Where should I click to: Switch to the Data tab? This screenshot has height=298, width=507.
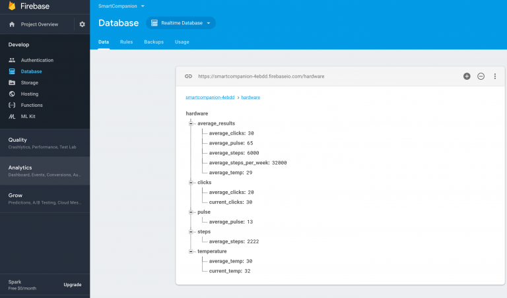tap(104, 42)
